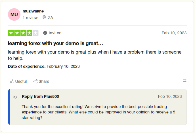Click the review date Feb 10, 2023
The width and height of the screenshot is (195, 133).
[x=174, y=33]
